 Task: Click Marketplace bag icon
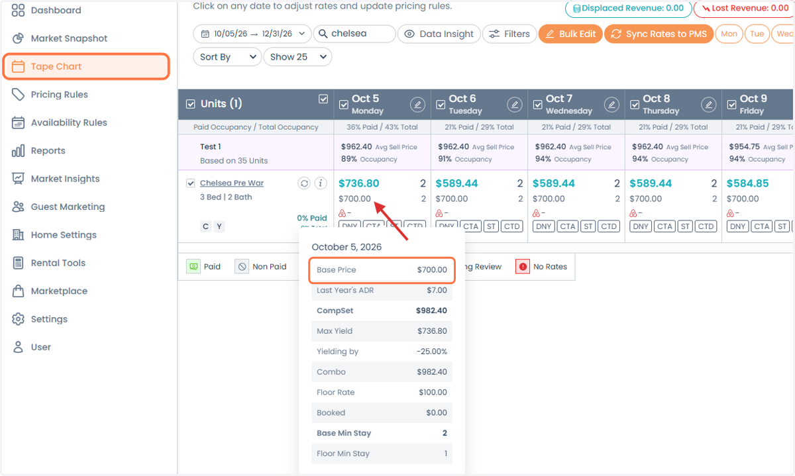(19, 291)
